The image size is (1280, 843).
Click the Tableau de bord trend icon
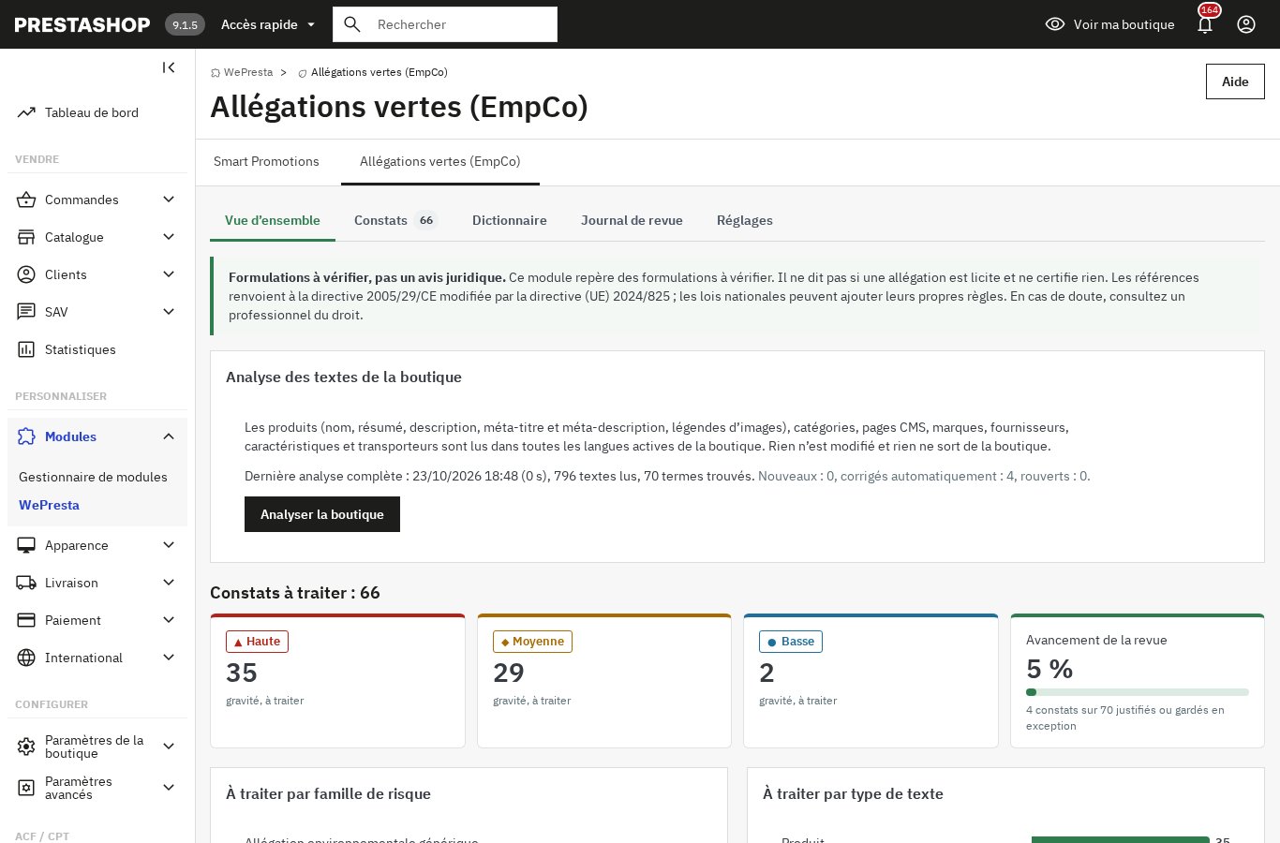click(x=26, y=112)
